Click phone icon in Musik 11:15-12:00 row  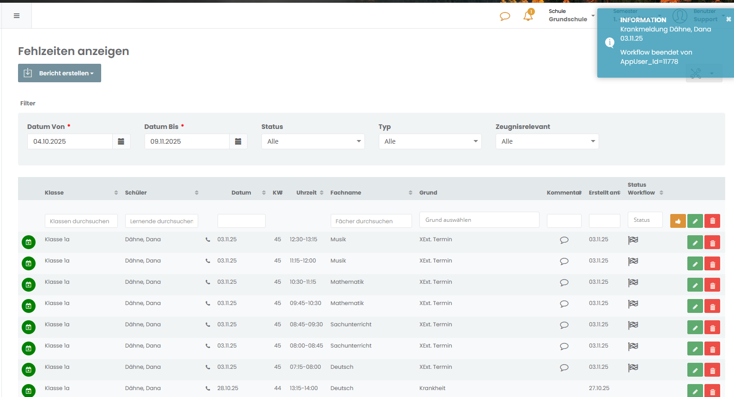point(208,261)
